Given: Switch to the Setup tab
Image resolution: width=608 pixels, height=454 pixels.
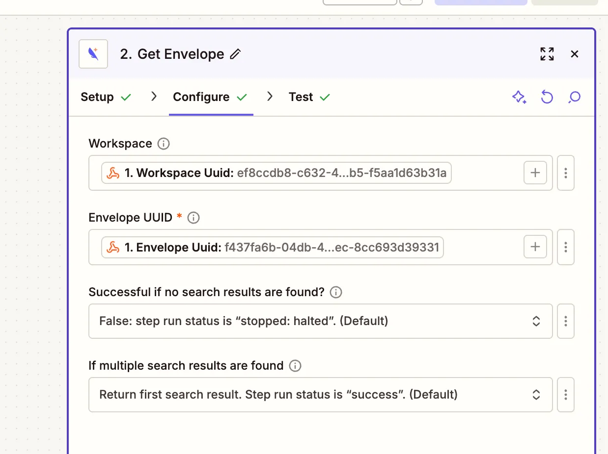Looking at the screenshot, I should coord(97,97).
